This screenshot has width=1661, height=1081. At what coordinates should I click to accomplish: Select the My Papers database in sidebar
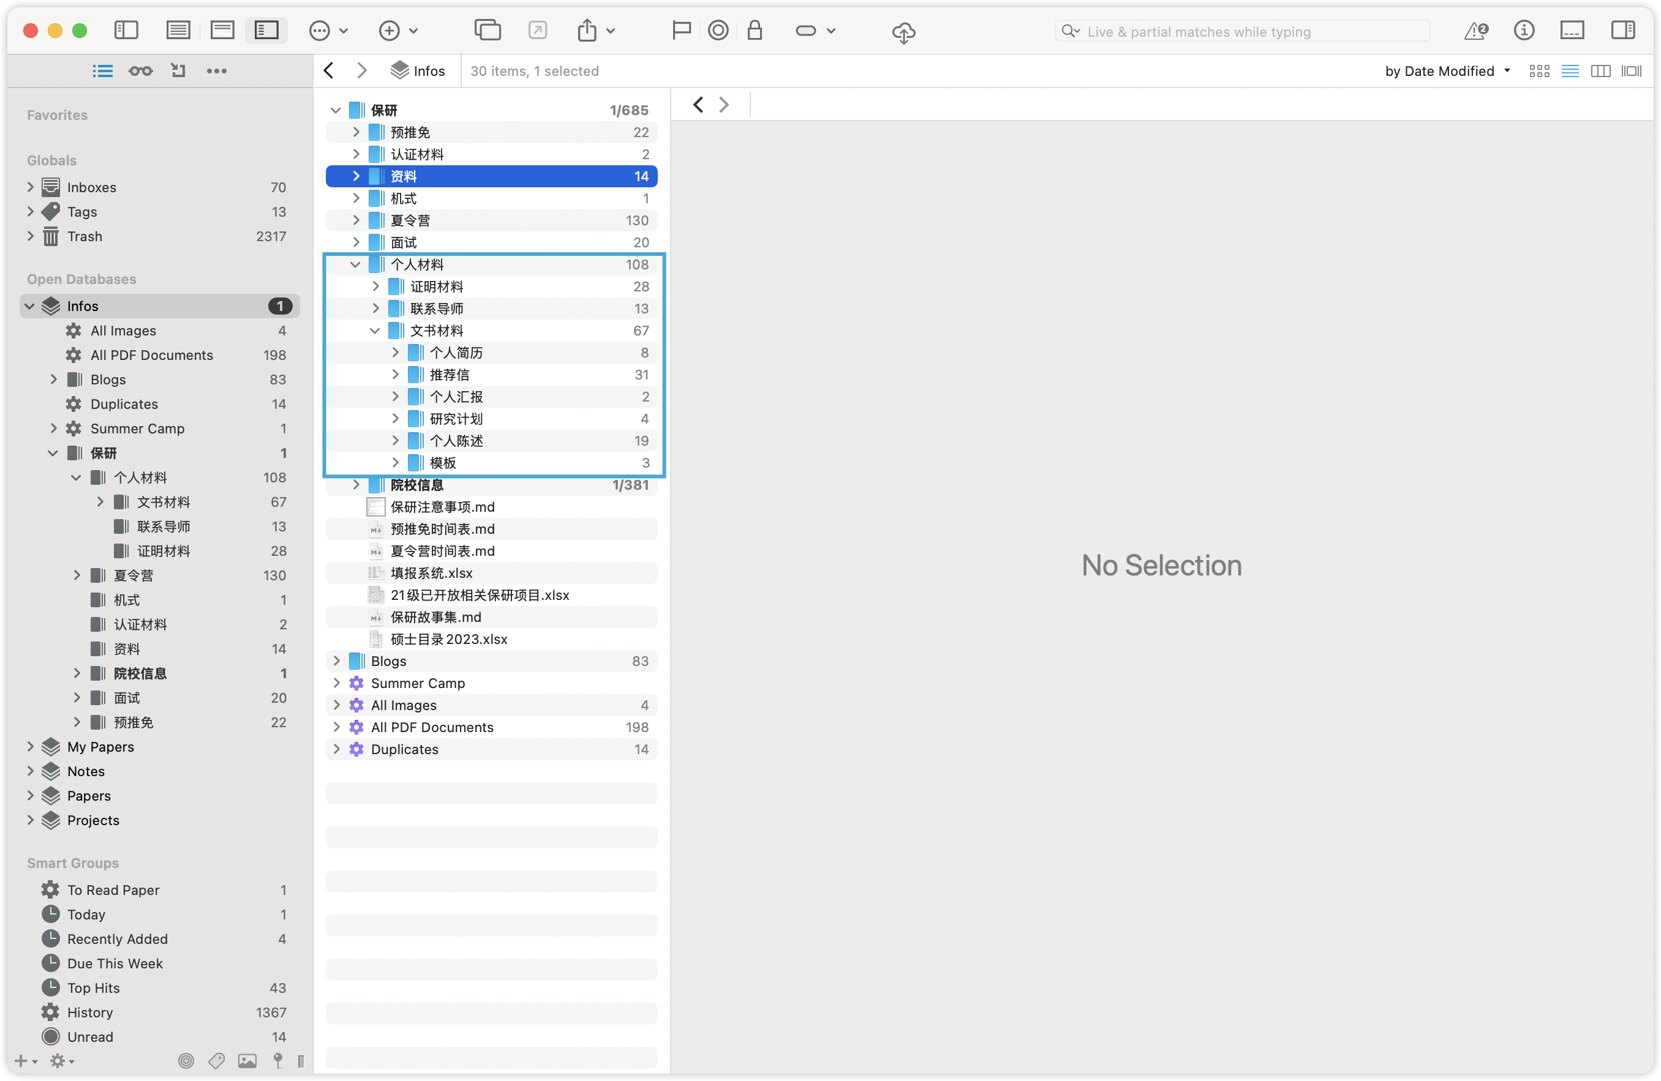pyautogui.click(x=100, y=747)
